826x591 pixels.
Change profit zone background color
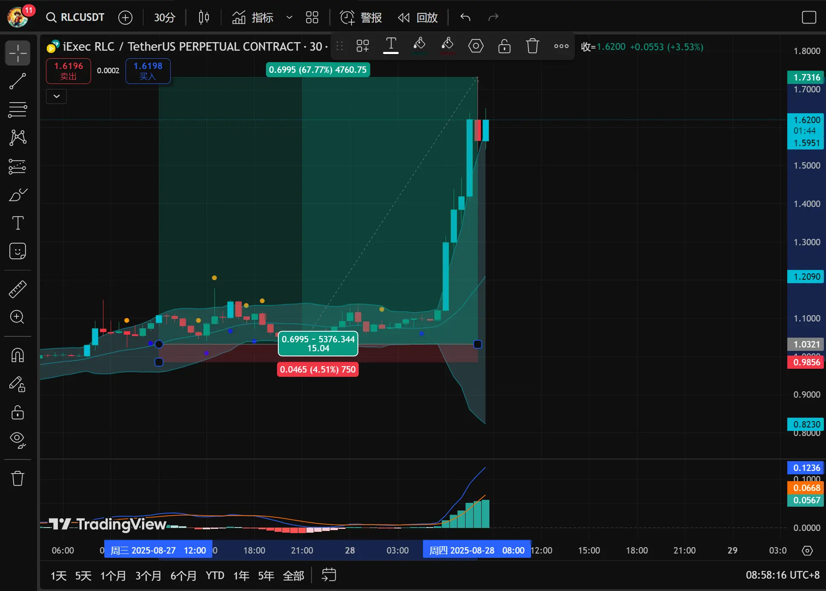click(x=419, y=46)
